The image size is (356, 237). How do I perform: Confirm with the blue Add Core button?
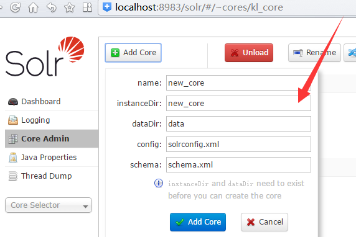(x=198, y=222)
